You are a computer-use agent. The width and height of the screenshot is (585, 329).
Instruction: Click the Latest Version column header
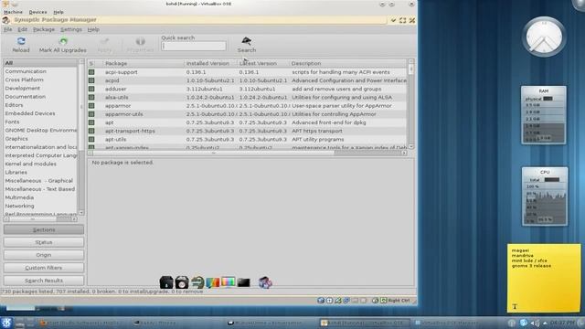tap(263, 63)
